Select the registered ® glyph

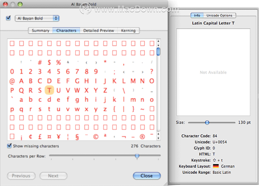(x=142, y=137)
